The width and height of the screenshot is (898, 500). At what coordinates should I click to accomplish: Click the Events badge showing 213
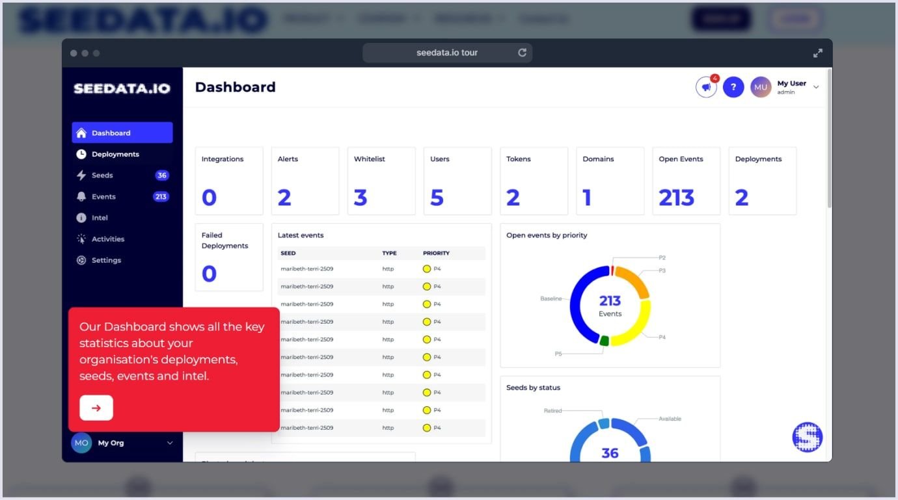pos(161,196)
